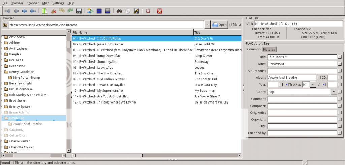The height and width of the screenshot is (165, 345).
Task: Open the Misc menu
Action: (x=45, y=3)
